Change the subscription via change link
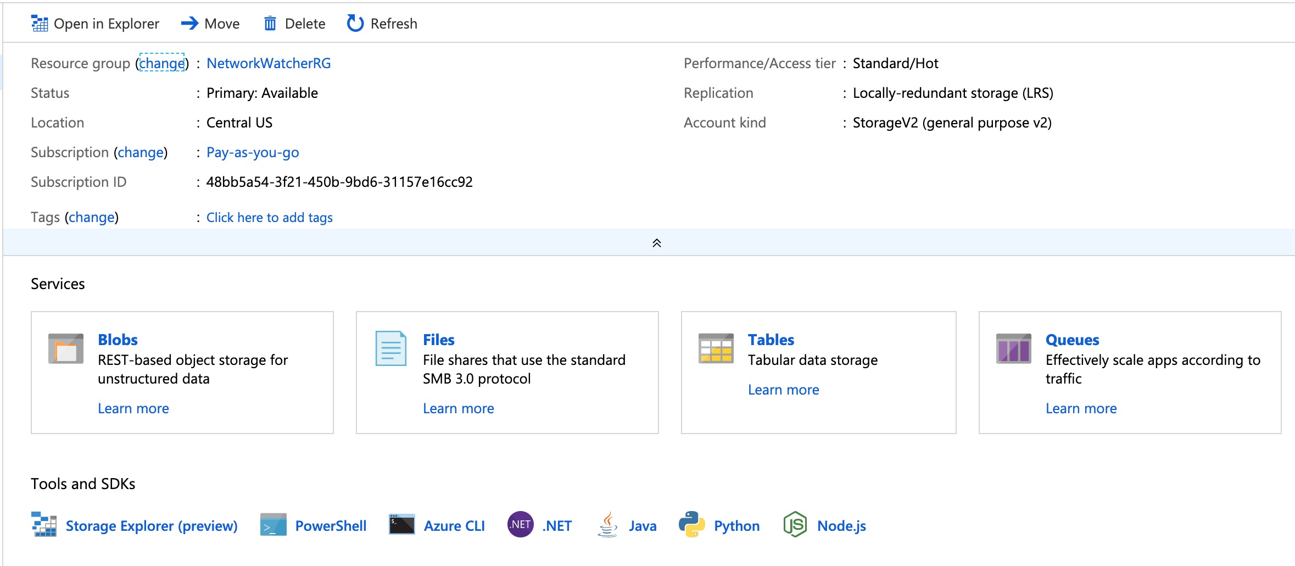This screenshot has height=566, width=1295. point(141,152)
